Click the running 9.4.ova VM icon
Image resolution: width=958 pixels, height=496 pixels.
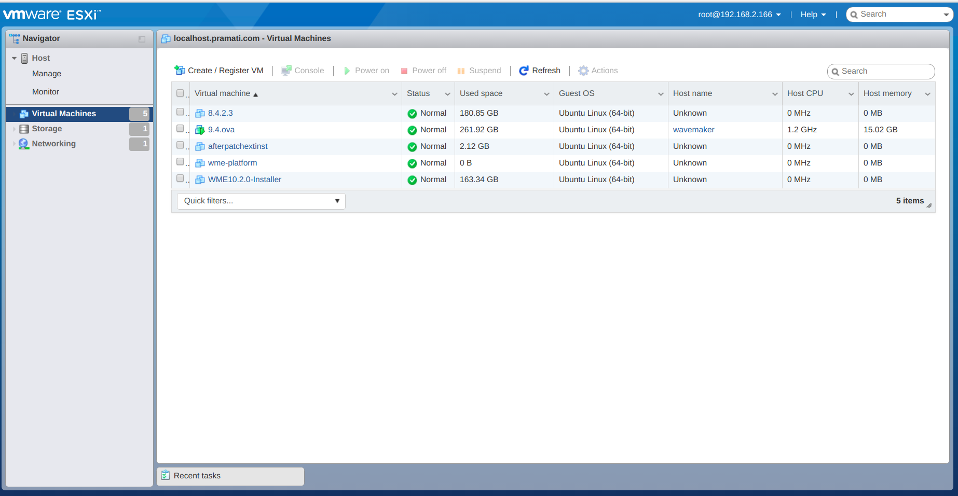200,130
